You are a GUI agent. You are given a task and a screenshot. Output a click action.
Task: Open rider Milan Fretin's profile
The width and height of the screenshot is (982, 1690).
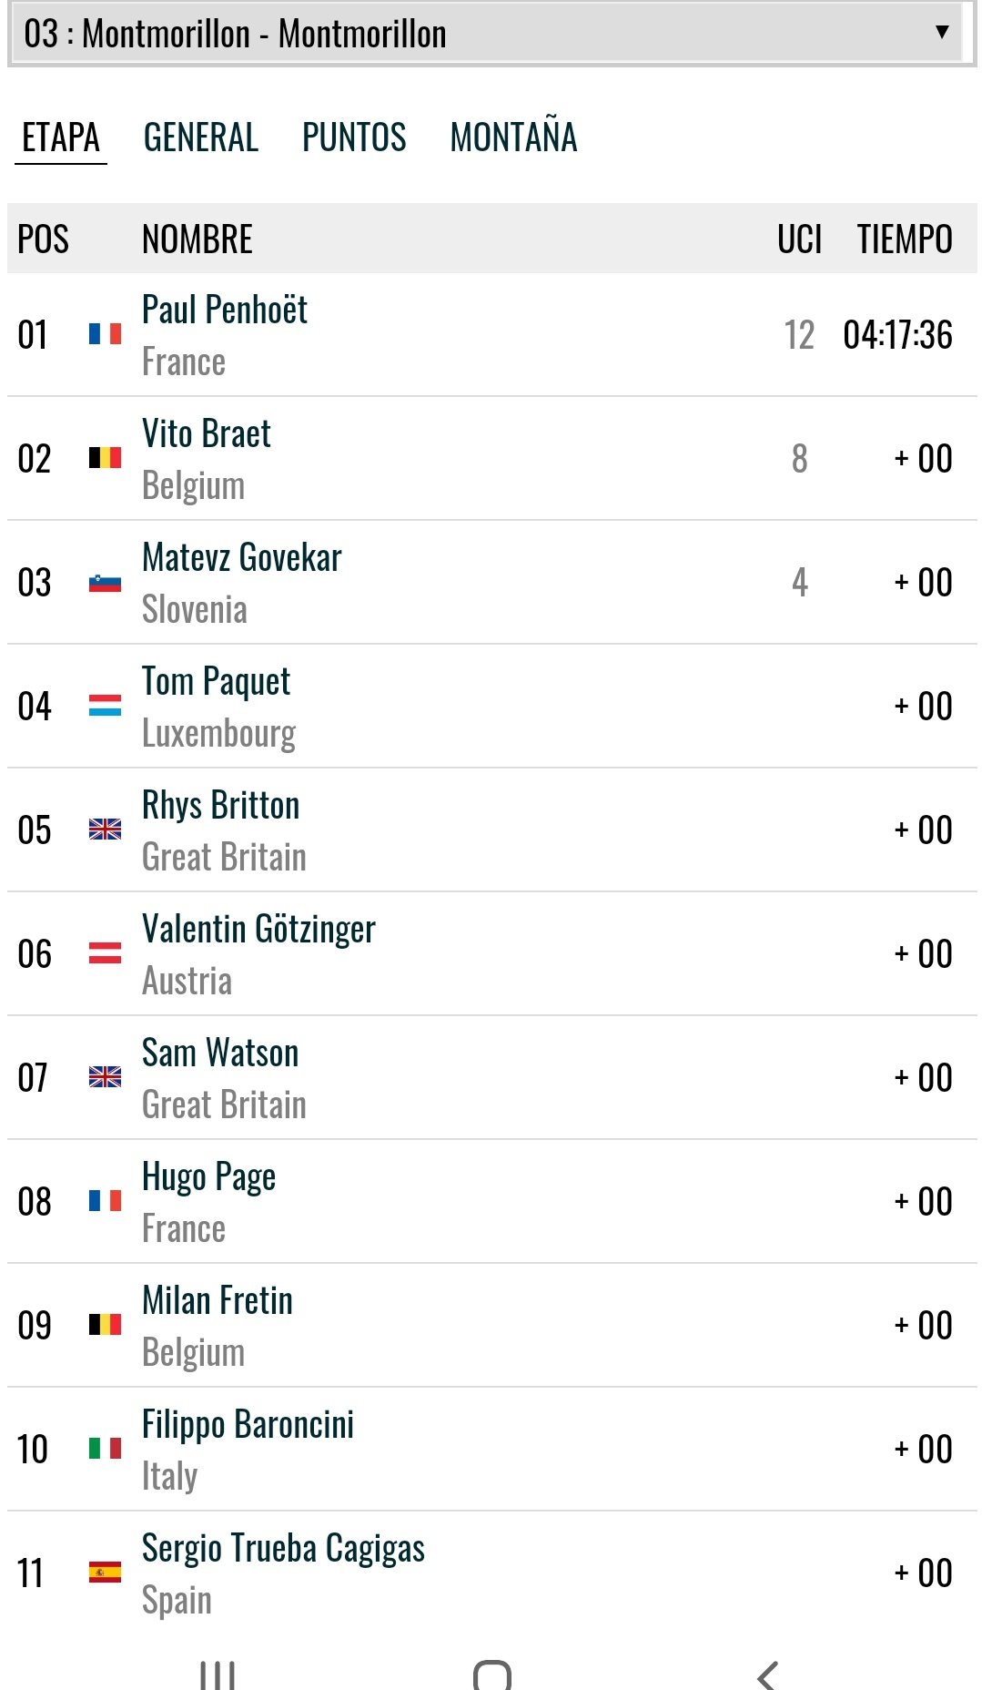(x=218, y=1301)
